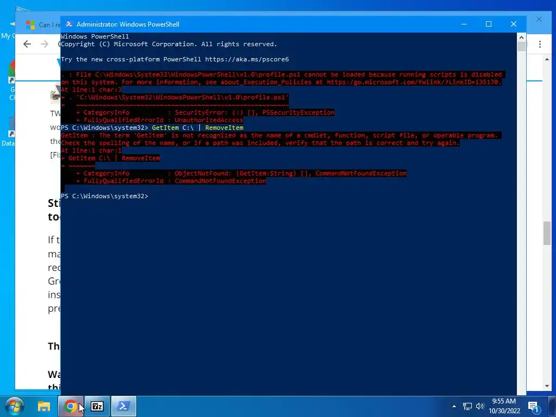Open the 7-Zip taskbar icon
The image size is (556, 417).
(97, 406)
